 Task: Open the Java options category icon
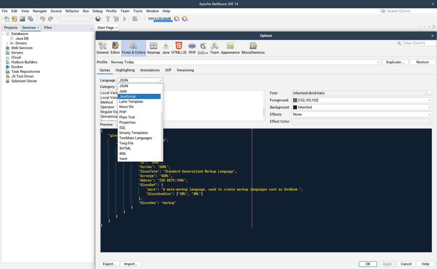(165, 47)
